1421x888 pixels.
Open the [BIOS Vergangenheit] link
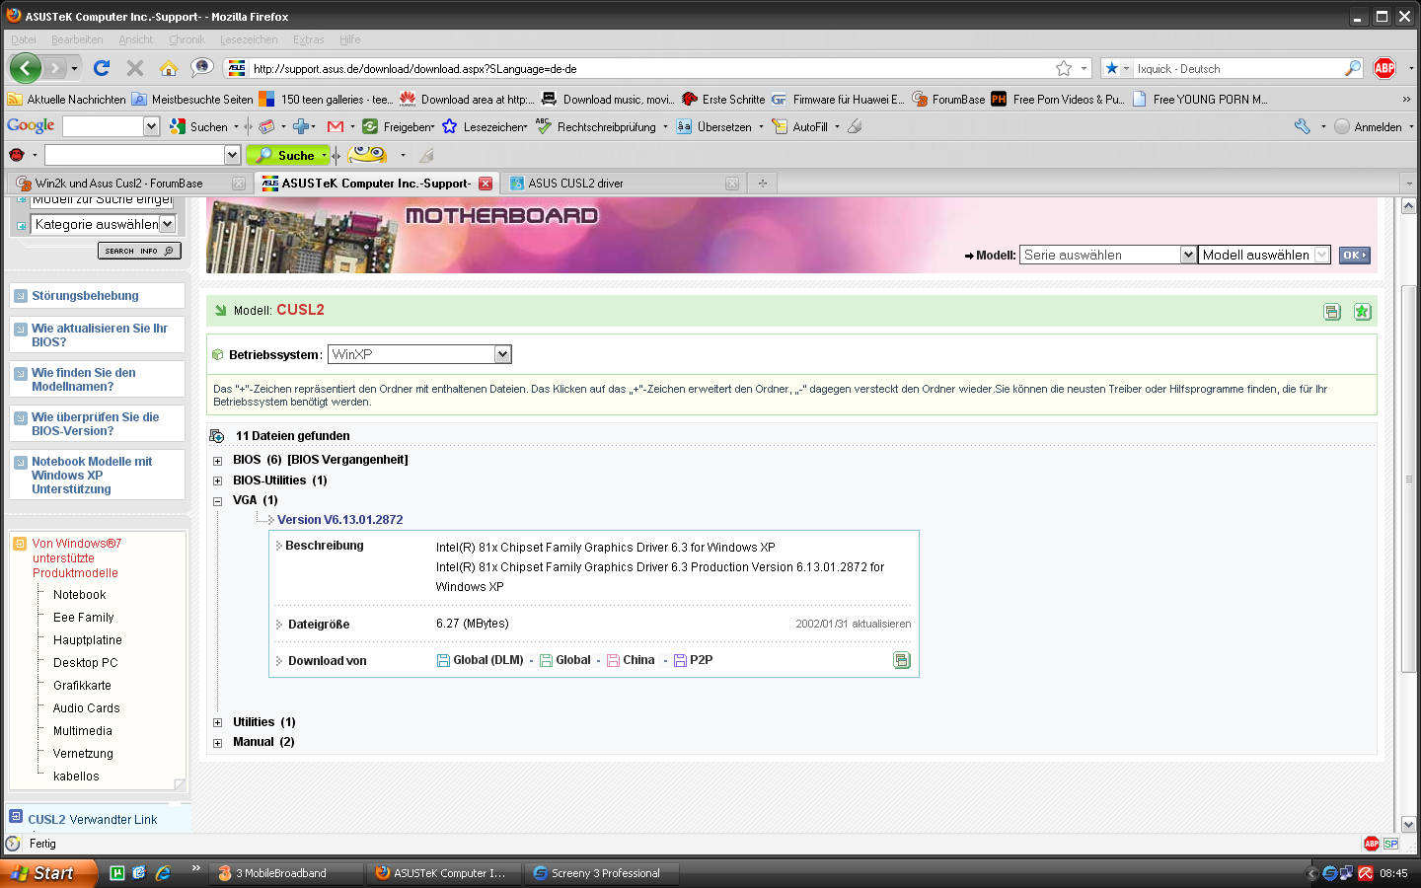click(347, 460)
